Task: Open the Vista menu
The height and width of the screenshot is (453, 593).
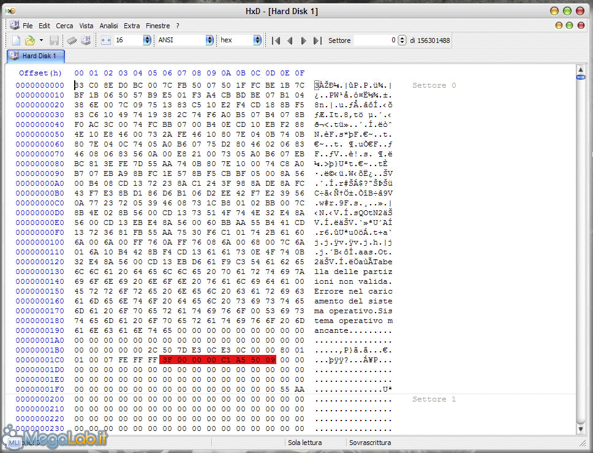Action: click(x=86, y=26)
